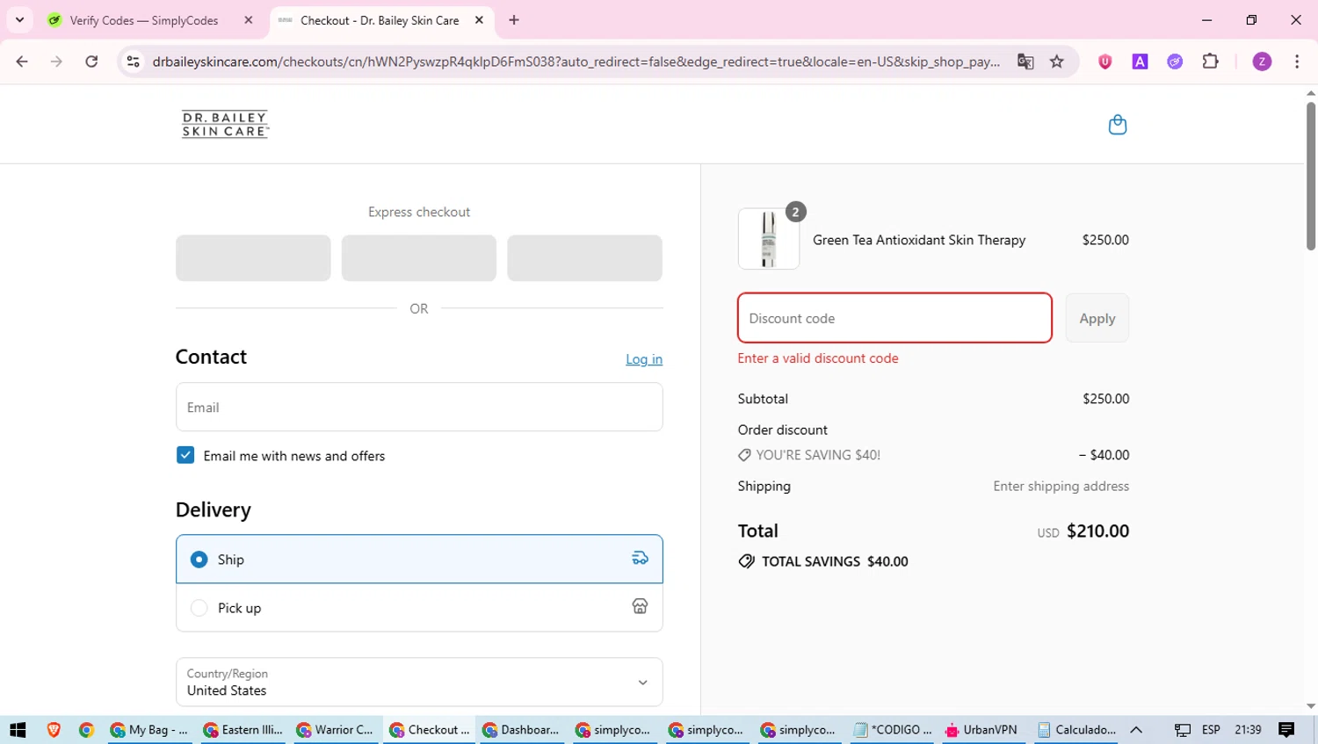Click the TOTAL SAVINGS $40.00 text
The width and height of the screenshot is (1318, 744).
(835, 561)
